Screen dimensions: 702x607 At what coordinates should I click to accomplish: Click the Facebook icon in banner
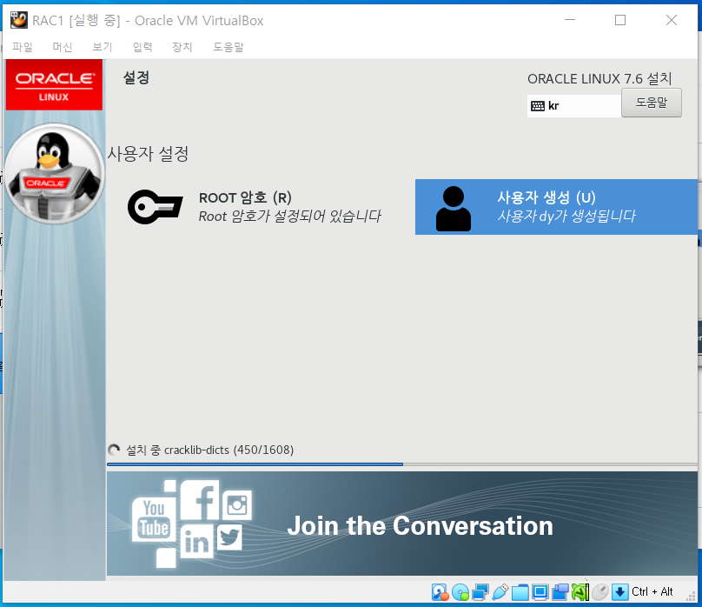200,499
